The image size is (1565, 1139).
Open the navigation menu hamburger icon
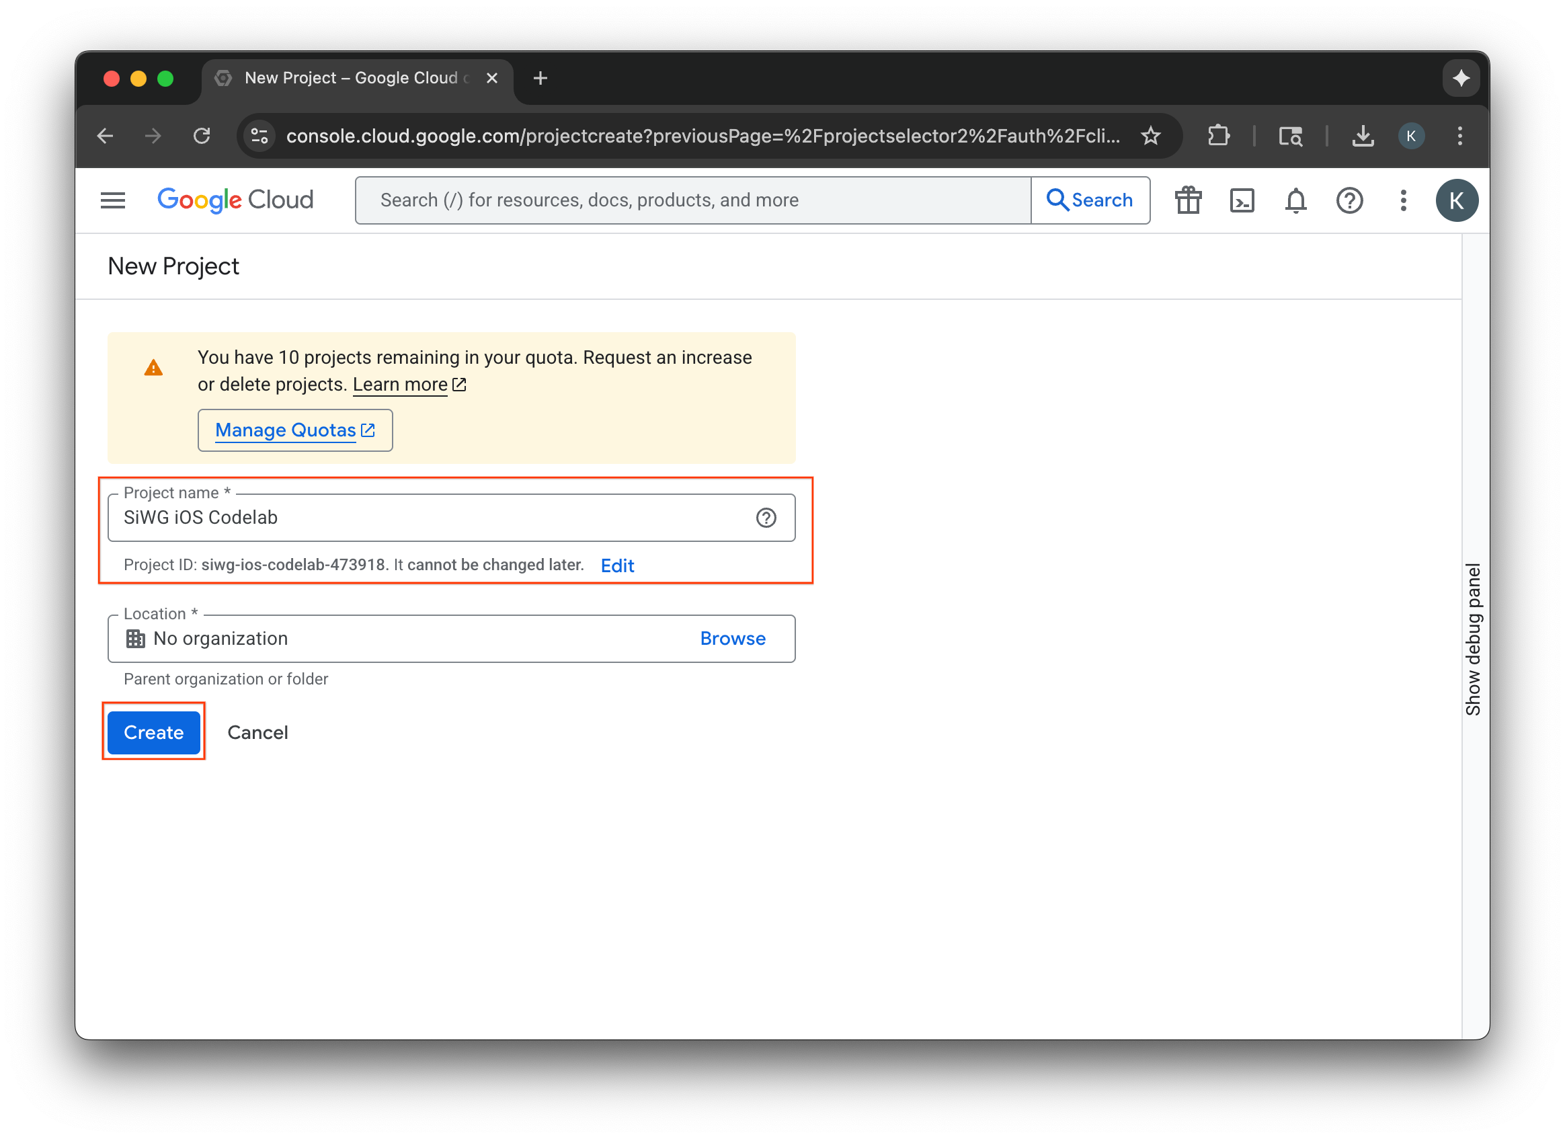pyautogui.click(x=112, y=200)
